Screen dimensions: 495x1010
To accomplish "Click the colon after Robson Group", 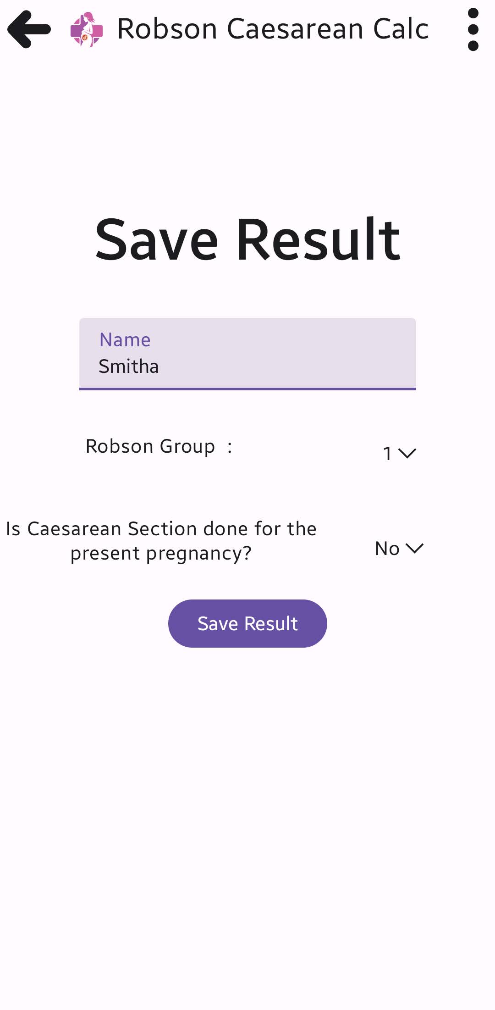I will click(x=230, y=447).
